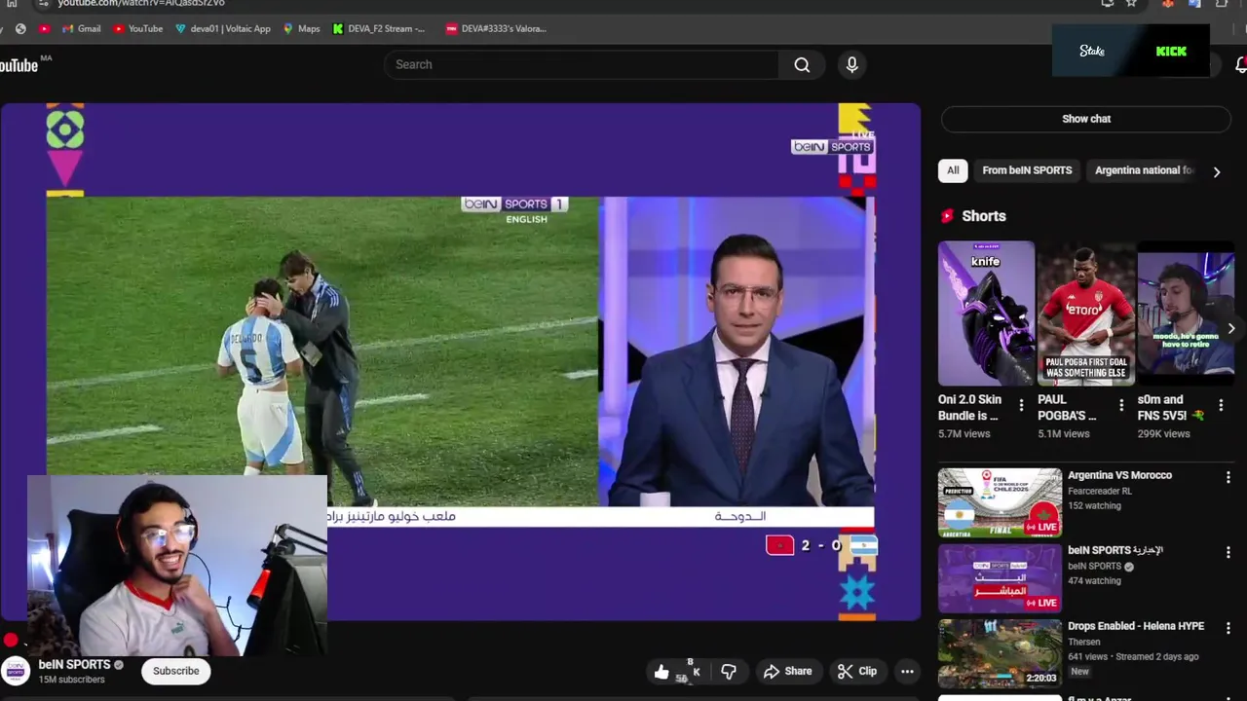
Task: Create a Clip of the video
Action: [857, 671]
